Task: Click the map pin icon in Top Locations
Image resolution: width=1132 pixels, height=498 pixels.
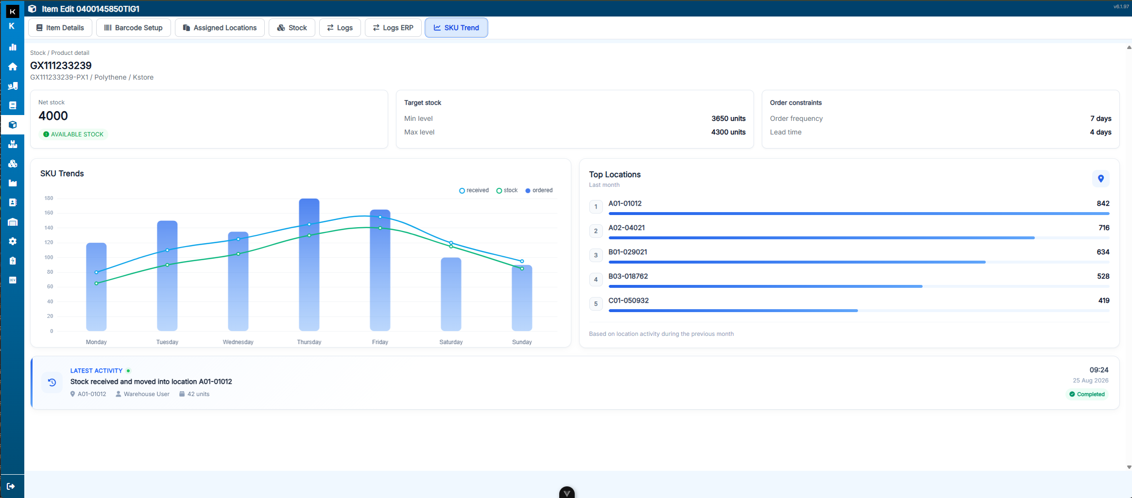Action: point(1101,179)
